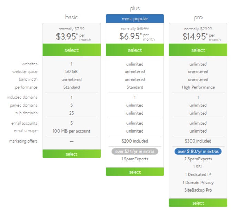Click the 'over $24/yr in extras' badge
This screenshot has width=238, height=214.
click(135, 151)
